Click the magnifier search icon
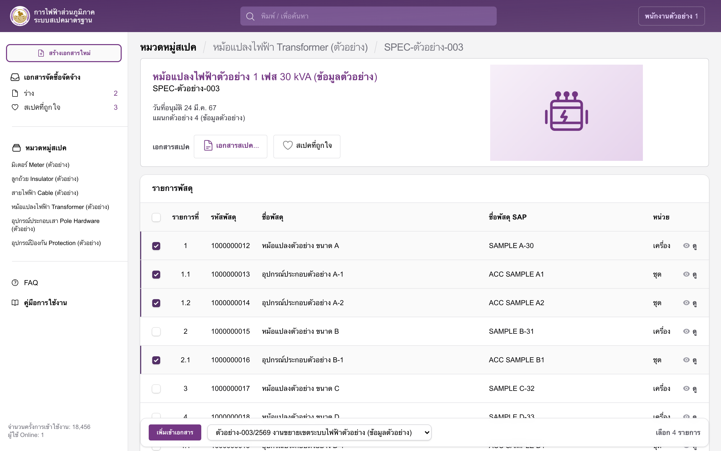 coord(250,16)
